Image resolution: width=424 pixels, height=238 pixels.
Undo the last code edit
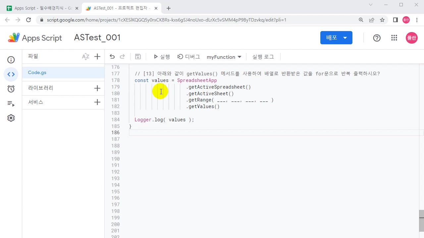tap(112, 57)
